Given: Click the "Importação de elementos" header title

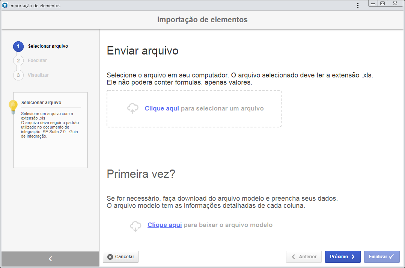Looking at the screenshot, I should 203,20.
